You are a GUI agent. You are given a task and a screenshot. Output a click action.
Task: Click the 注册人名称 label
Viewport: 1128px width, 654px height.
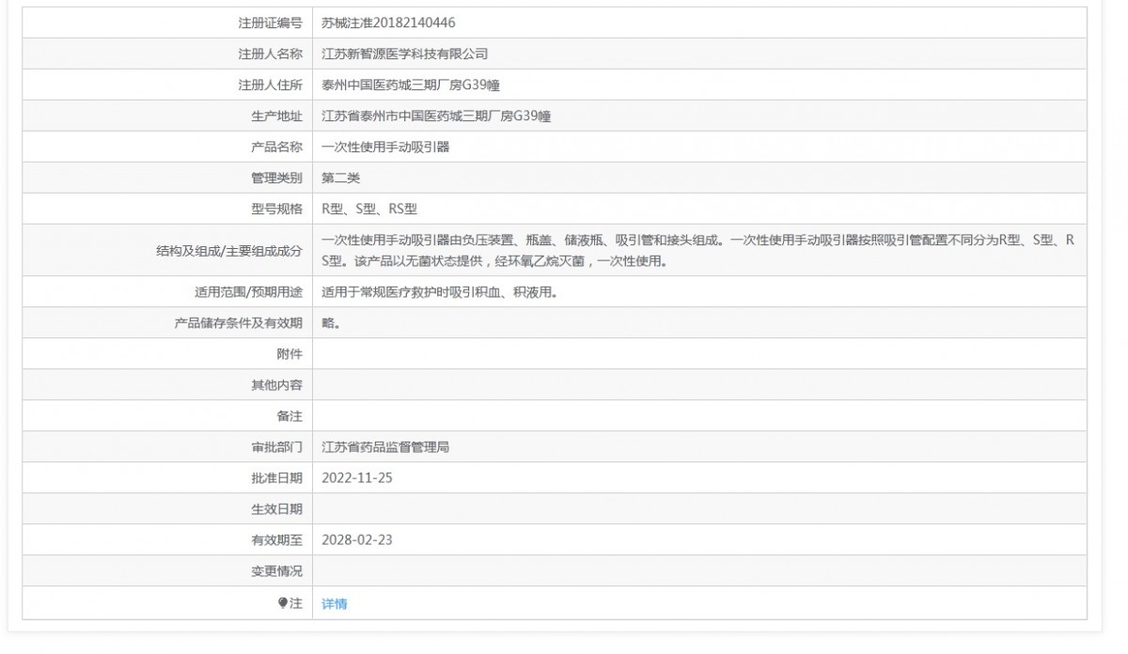(271, 54)
